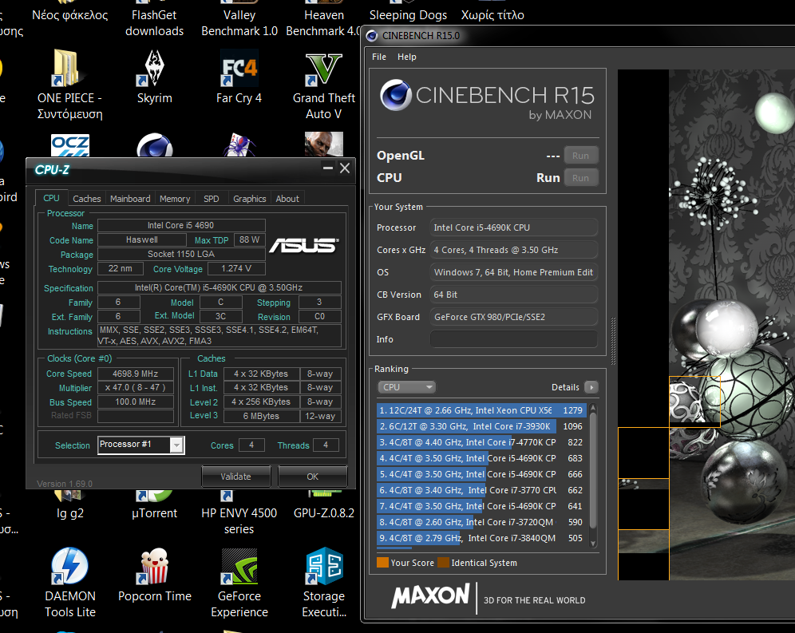Open the Spider Solitaire desktop icon

pos(239,144)
